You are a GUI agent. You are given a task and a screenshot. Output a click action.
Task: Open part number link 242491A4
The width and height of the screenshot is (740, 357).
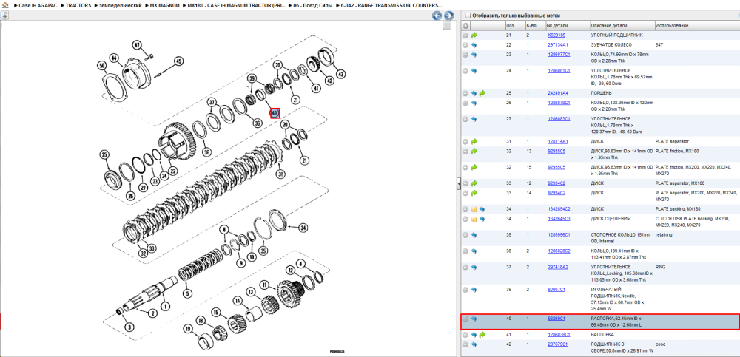(x=558, y=93)
